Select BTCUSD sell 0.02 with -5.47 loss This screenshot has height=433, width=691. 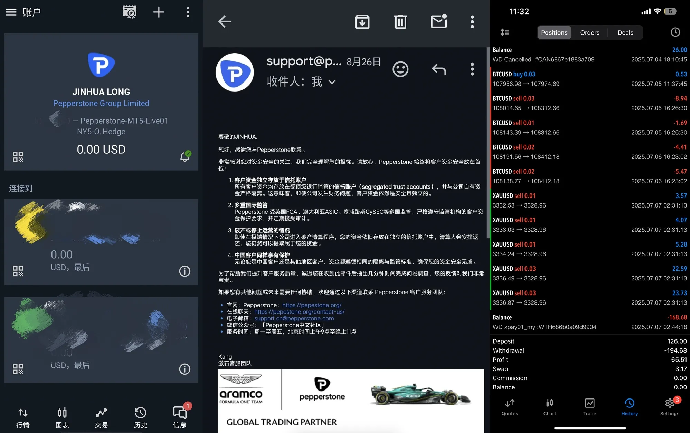pos(590,176)
